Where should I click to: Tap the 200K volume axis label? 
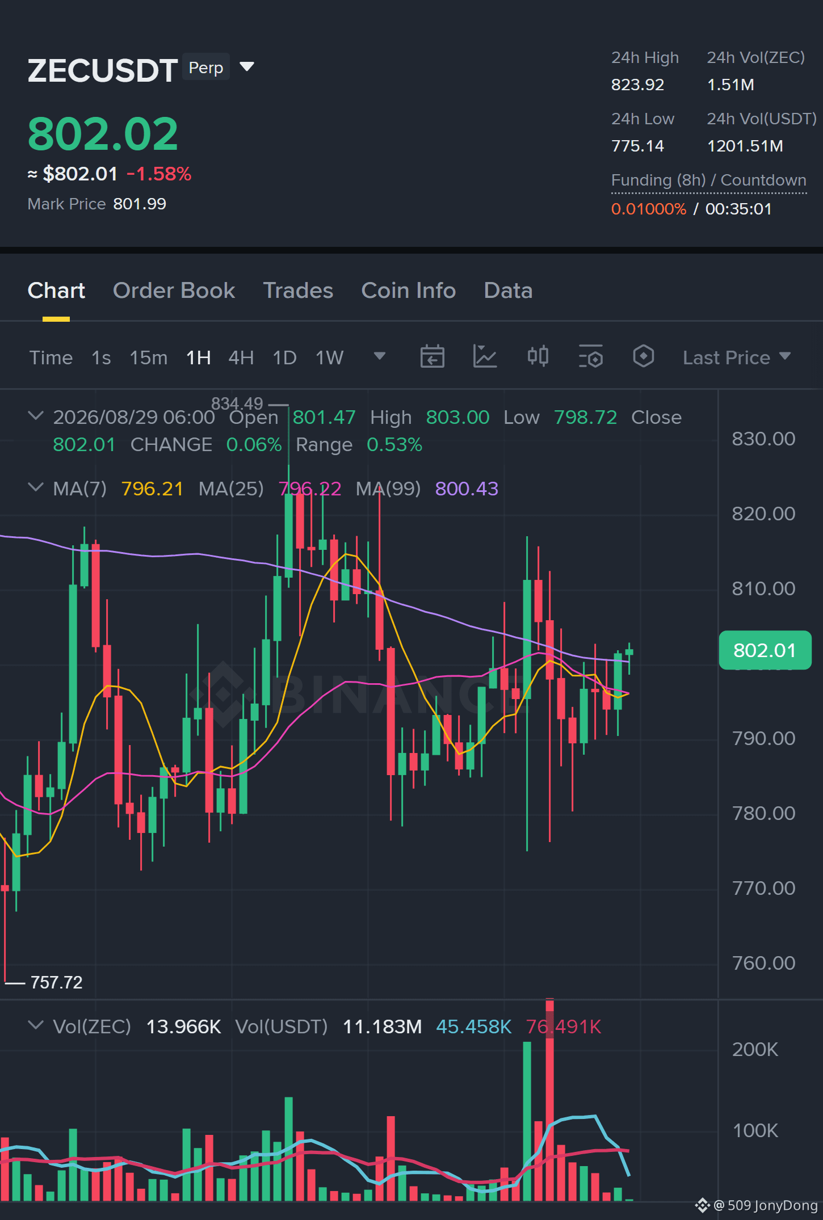pyautogui.click(x=755, y=1049)
